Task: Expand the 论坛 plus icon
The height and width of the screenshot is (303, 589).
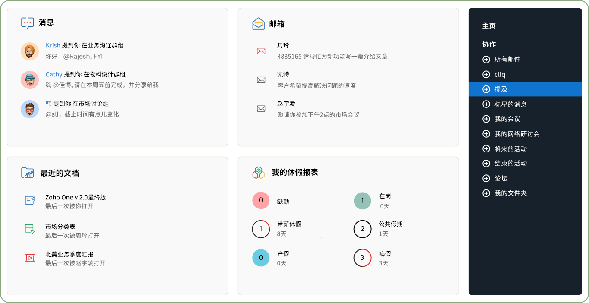Action: point(486,178)
